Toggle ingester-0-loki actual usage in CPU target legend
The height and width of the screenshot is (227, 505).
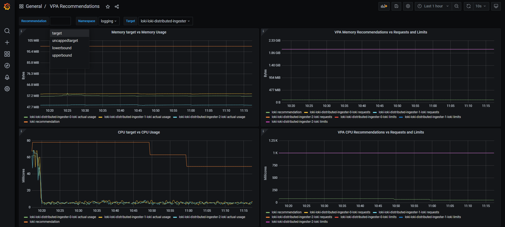(x=63, y=217)
